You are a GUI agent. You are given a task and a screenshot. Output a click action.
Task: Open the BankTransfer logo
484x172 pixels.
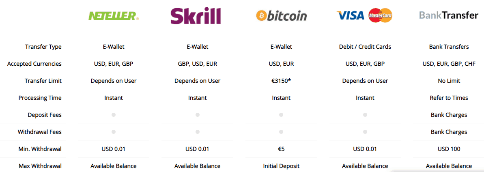point(449,15)
